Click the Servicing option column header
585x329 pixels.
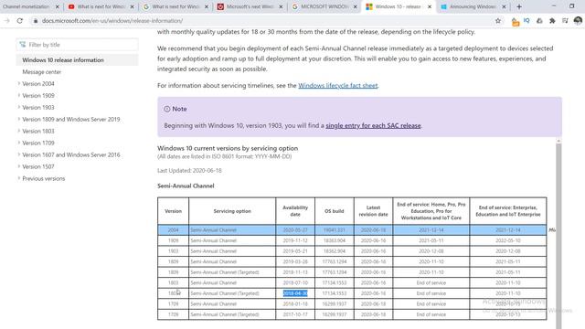232,211
